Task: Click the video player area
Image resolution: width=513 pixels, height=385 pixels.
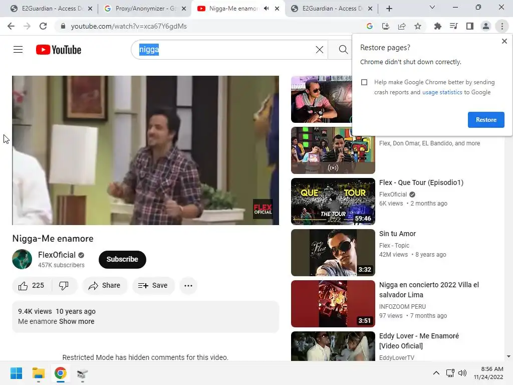Action: pos(146,150)
